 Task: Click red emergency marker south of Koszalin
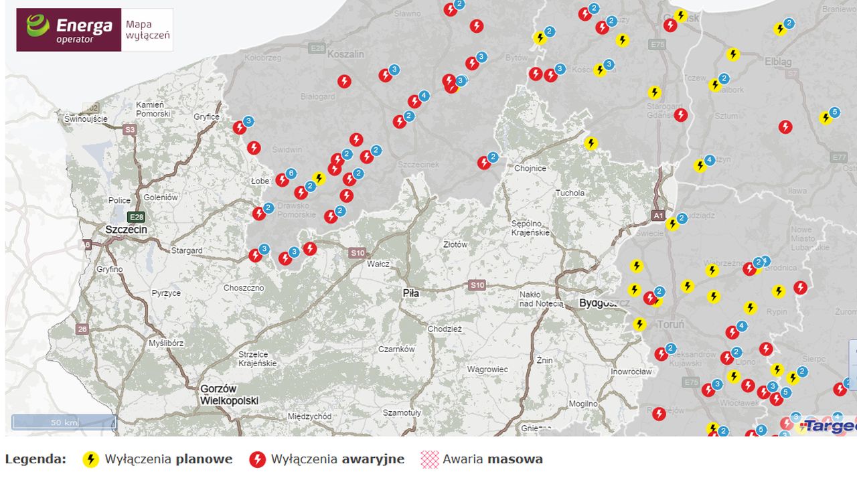pyautogui.click(x=343, y=82)
